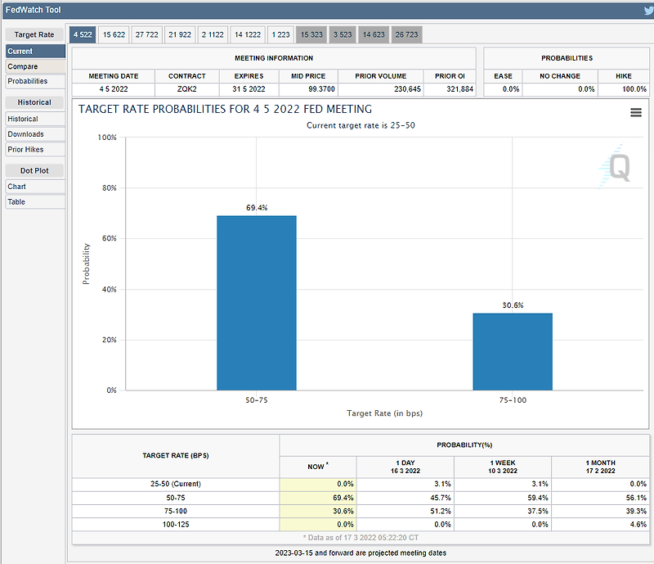Click the 100-125 target rate row label
The width and height of the screenshot is (654, 564).
tap(176, 525)
